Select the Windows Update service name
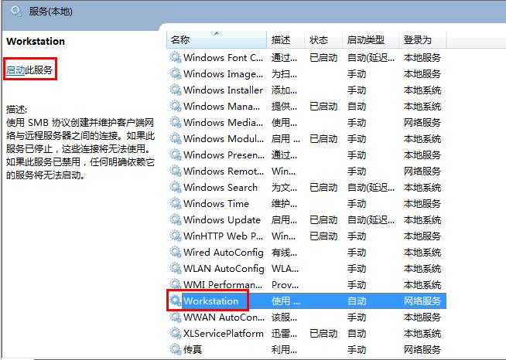 tap(222, 220)
